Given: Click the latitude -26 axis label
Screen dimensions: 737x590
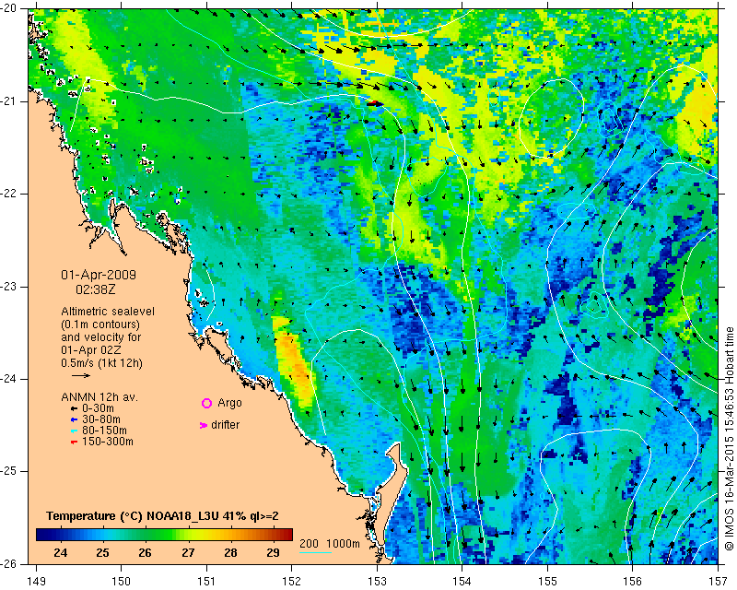Looking at the screenshot, I should pos(8,563).
